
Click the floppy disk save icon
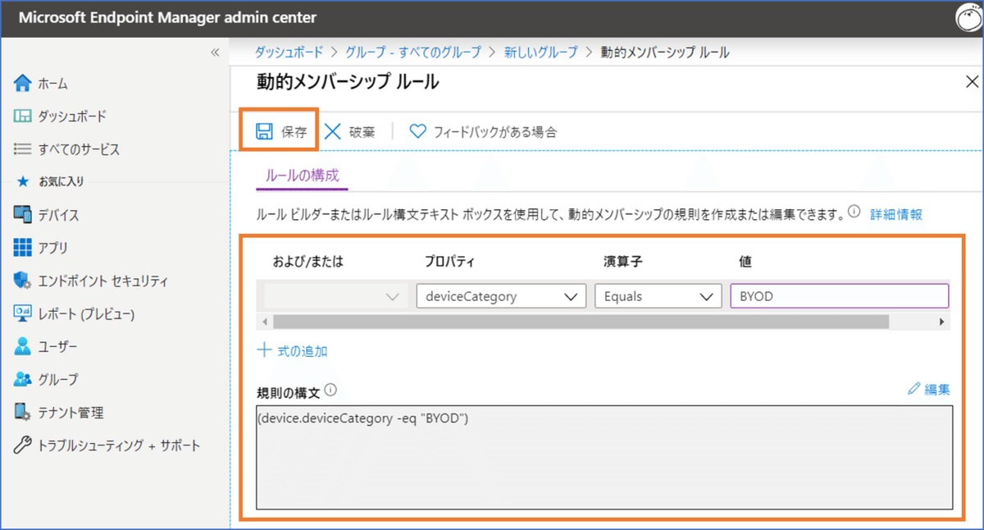coord(264,131)
